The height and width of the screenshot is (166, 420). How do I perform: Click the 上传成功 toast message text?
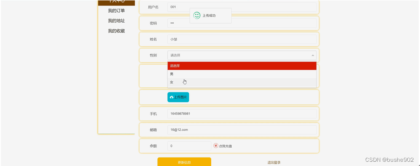click(x=209, y=16)
